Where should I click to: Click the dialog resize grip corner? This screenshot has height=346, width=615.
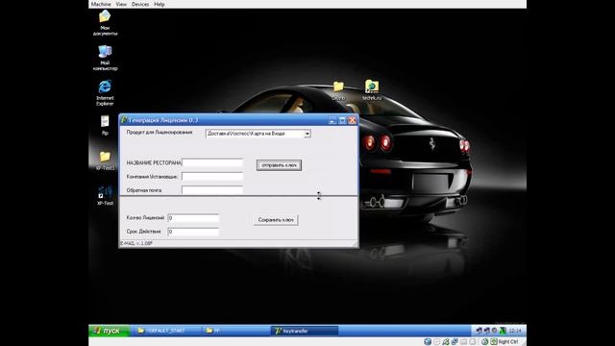pyautogui.click(x=355, y=244)
